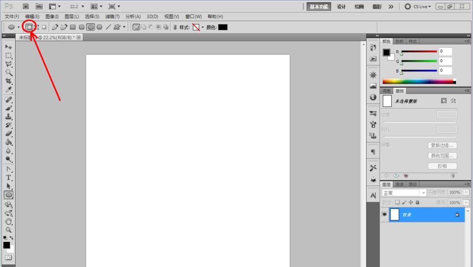Click the G value input field

click(x=446, y=61)
